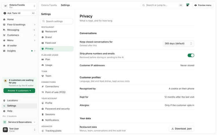Click Osteria Fiorella breadcrumb link
This screenshot has width=217, height=135.
[49, 5]
